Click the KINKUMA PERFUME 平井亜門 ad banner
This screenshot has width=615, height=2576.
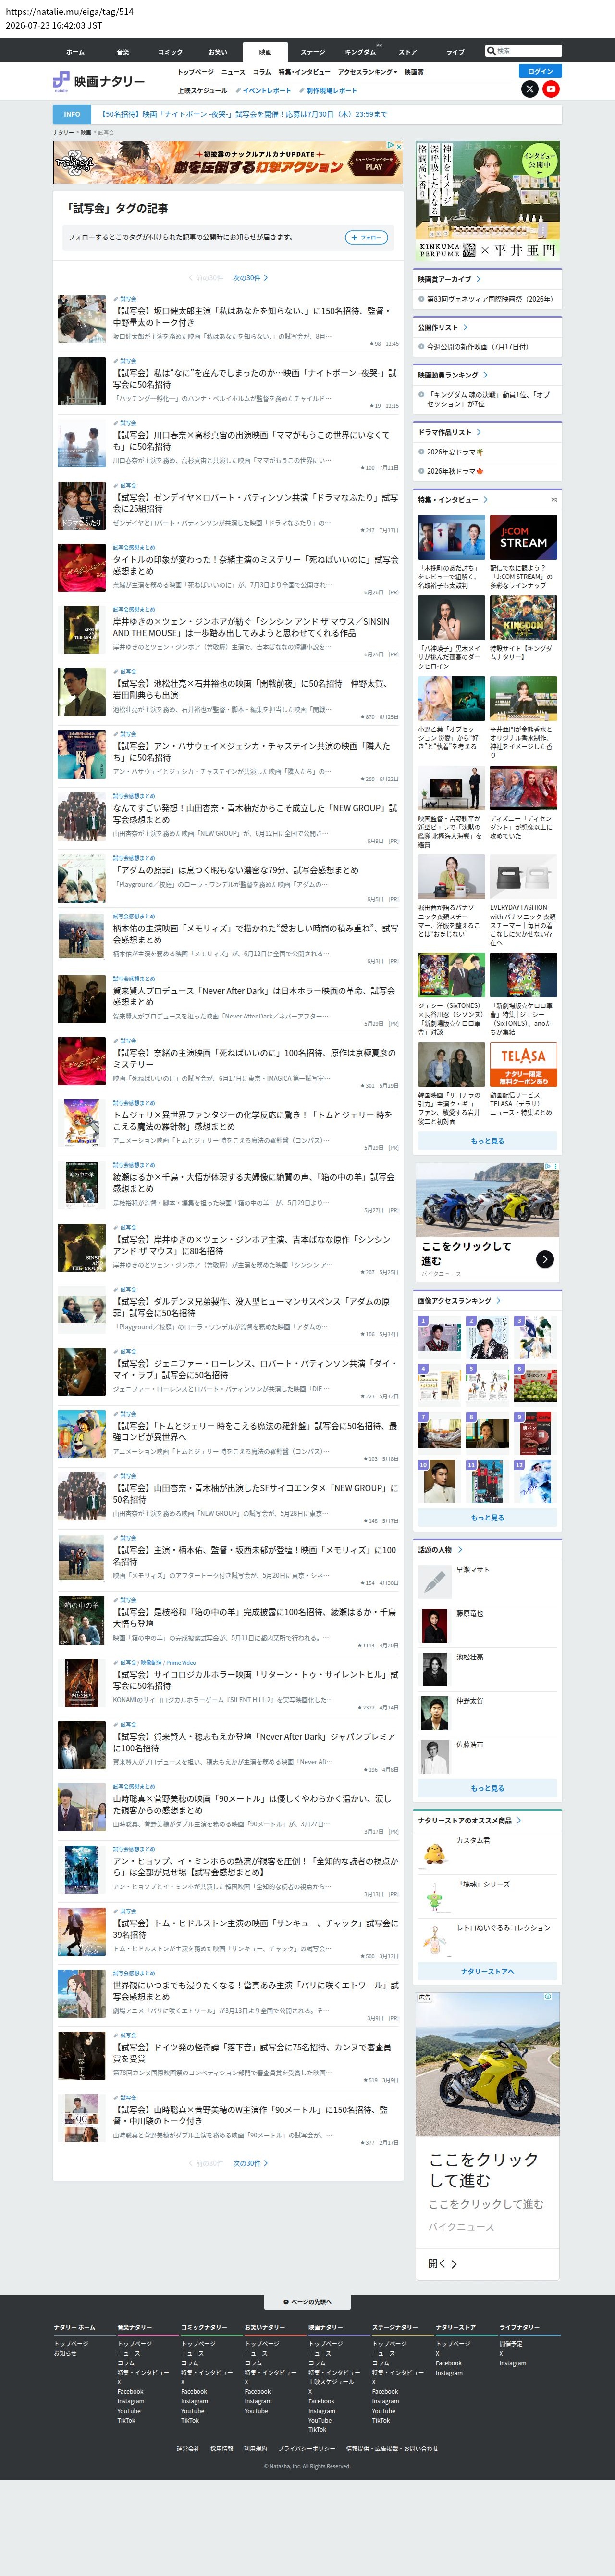point(487,201)
